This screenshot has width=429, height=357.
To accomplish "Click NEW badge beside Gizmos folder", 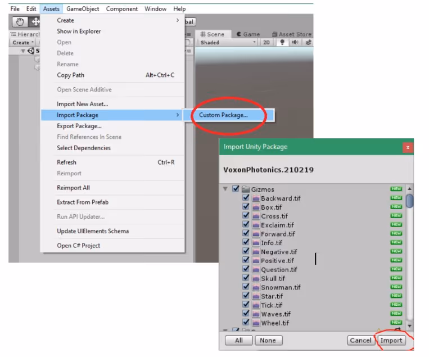I will pos(396,189).
